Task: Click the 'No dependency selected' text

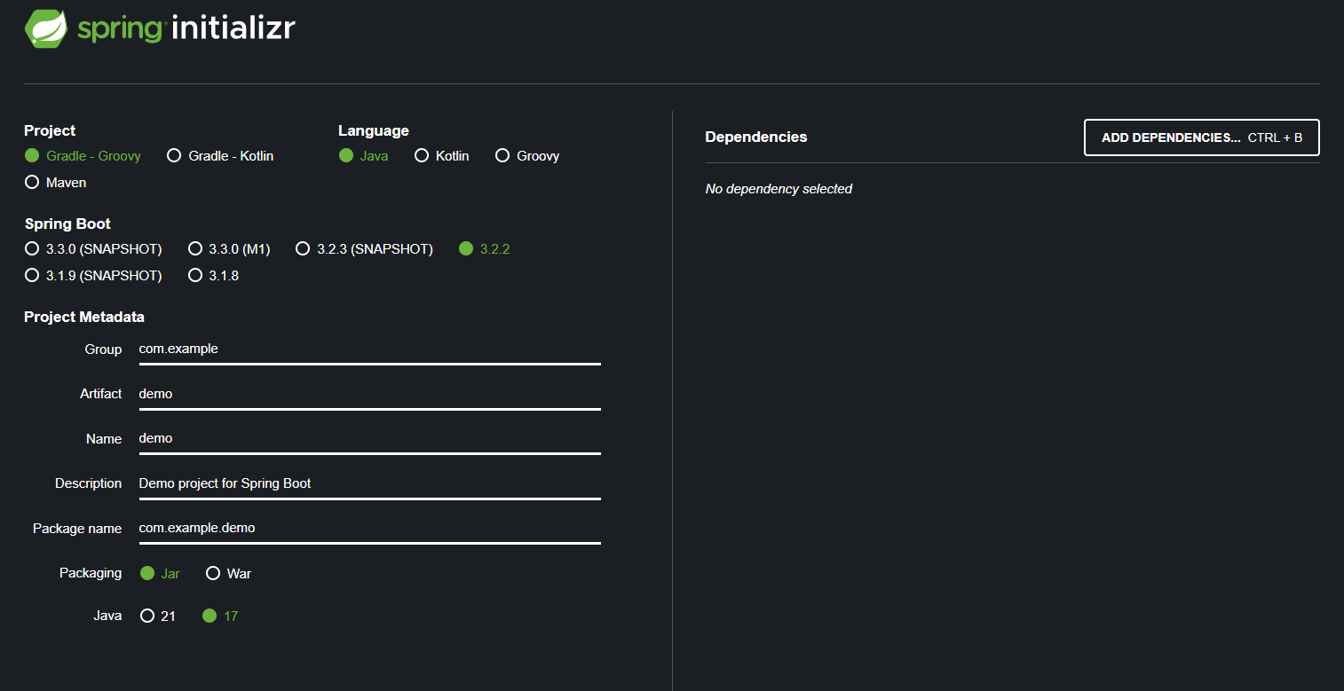Action: [779, 189]
